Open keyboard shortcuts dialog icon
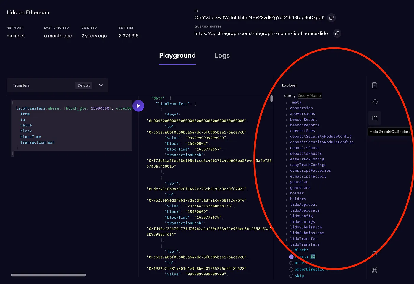The height and width of the screenshot is (284, 414). [x=375, y=270]
